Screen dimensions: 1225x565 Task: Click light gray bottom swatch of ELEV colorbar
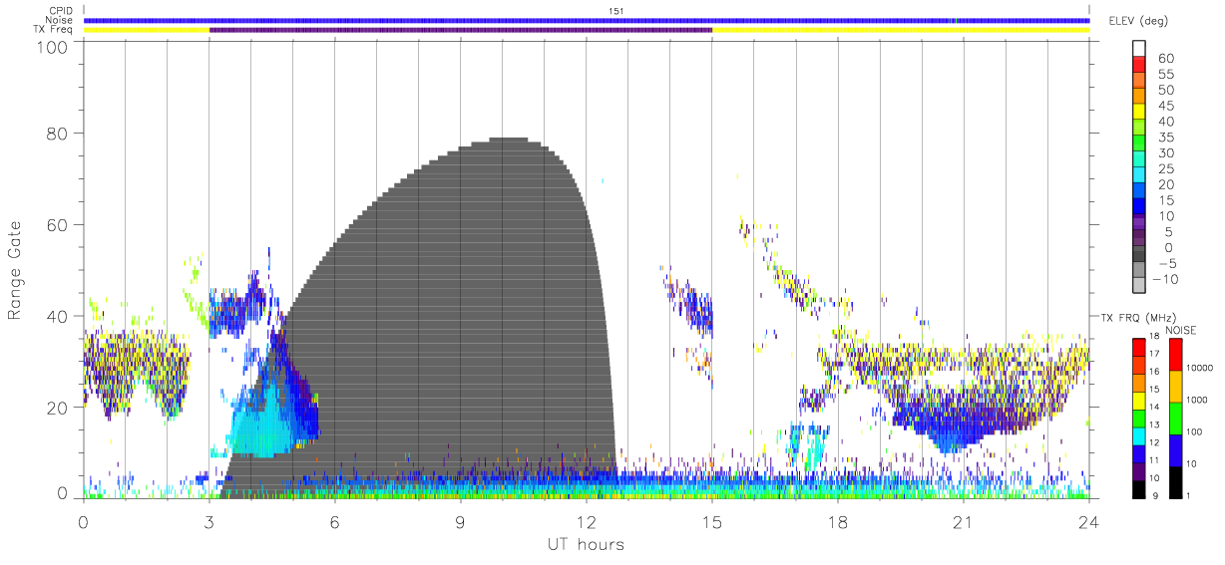click(x=1138, y=284)
